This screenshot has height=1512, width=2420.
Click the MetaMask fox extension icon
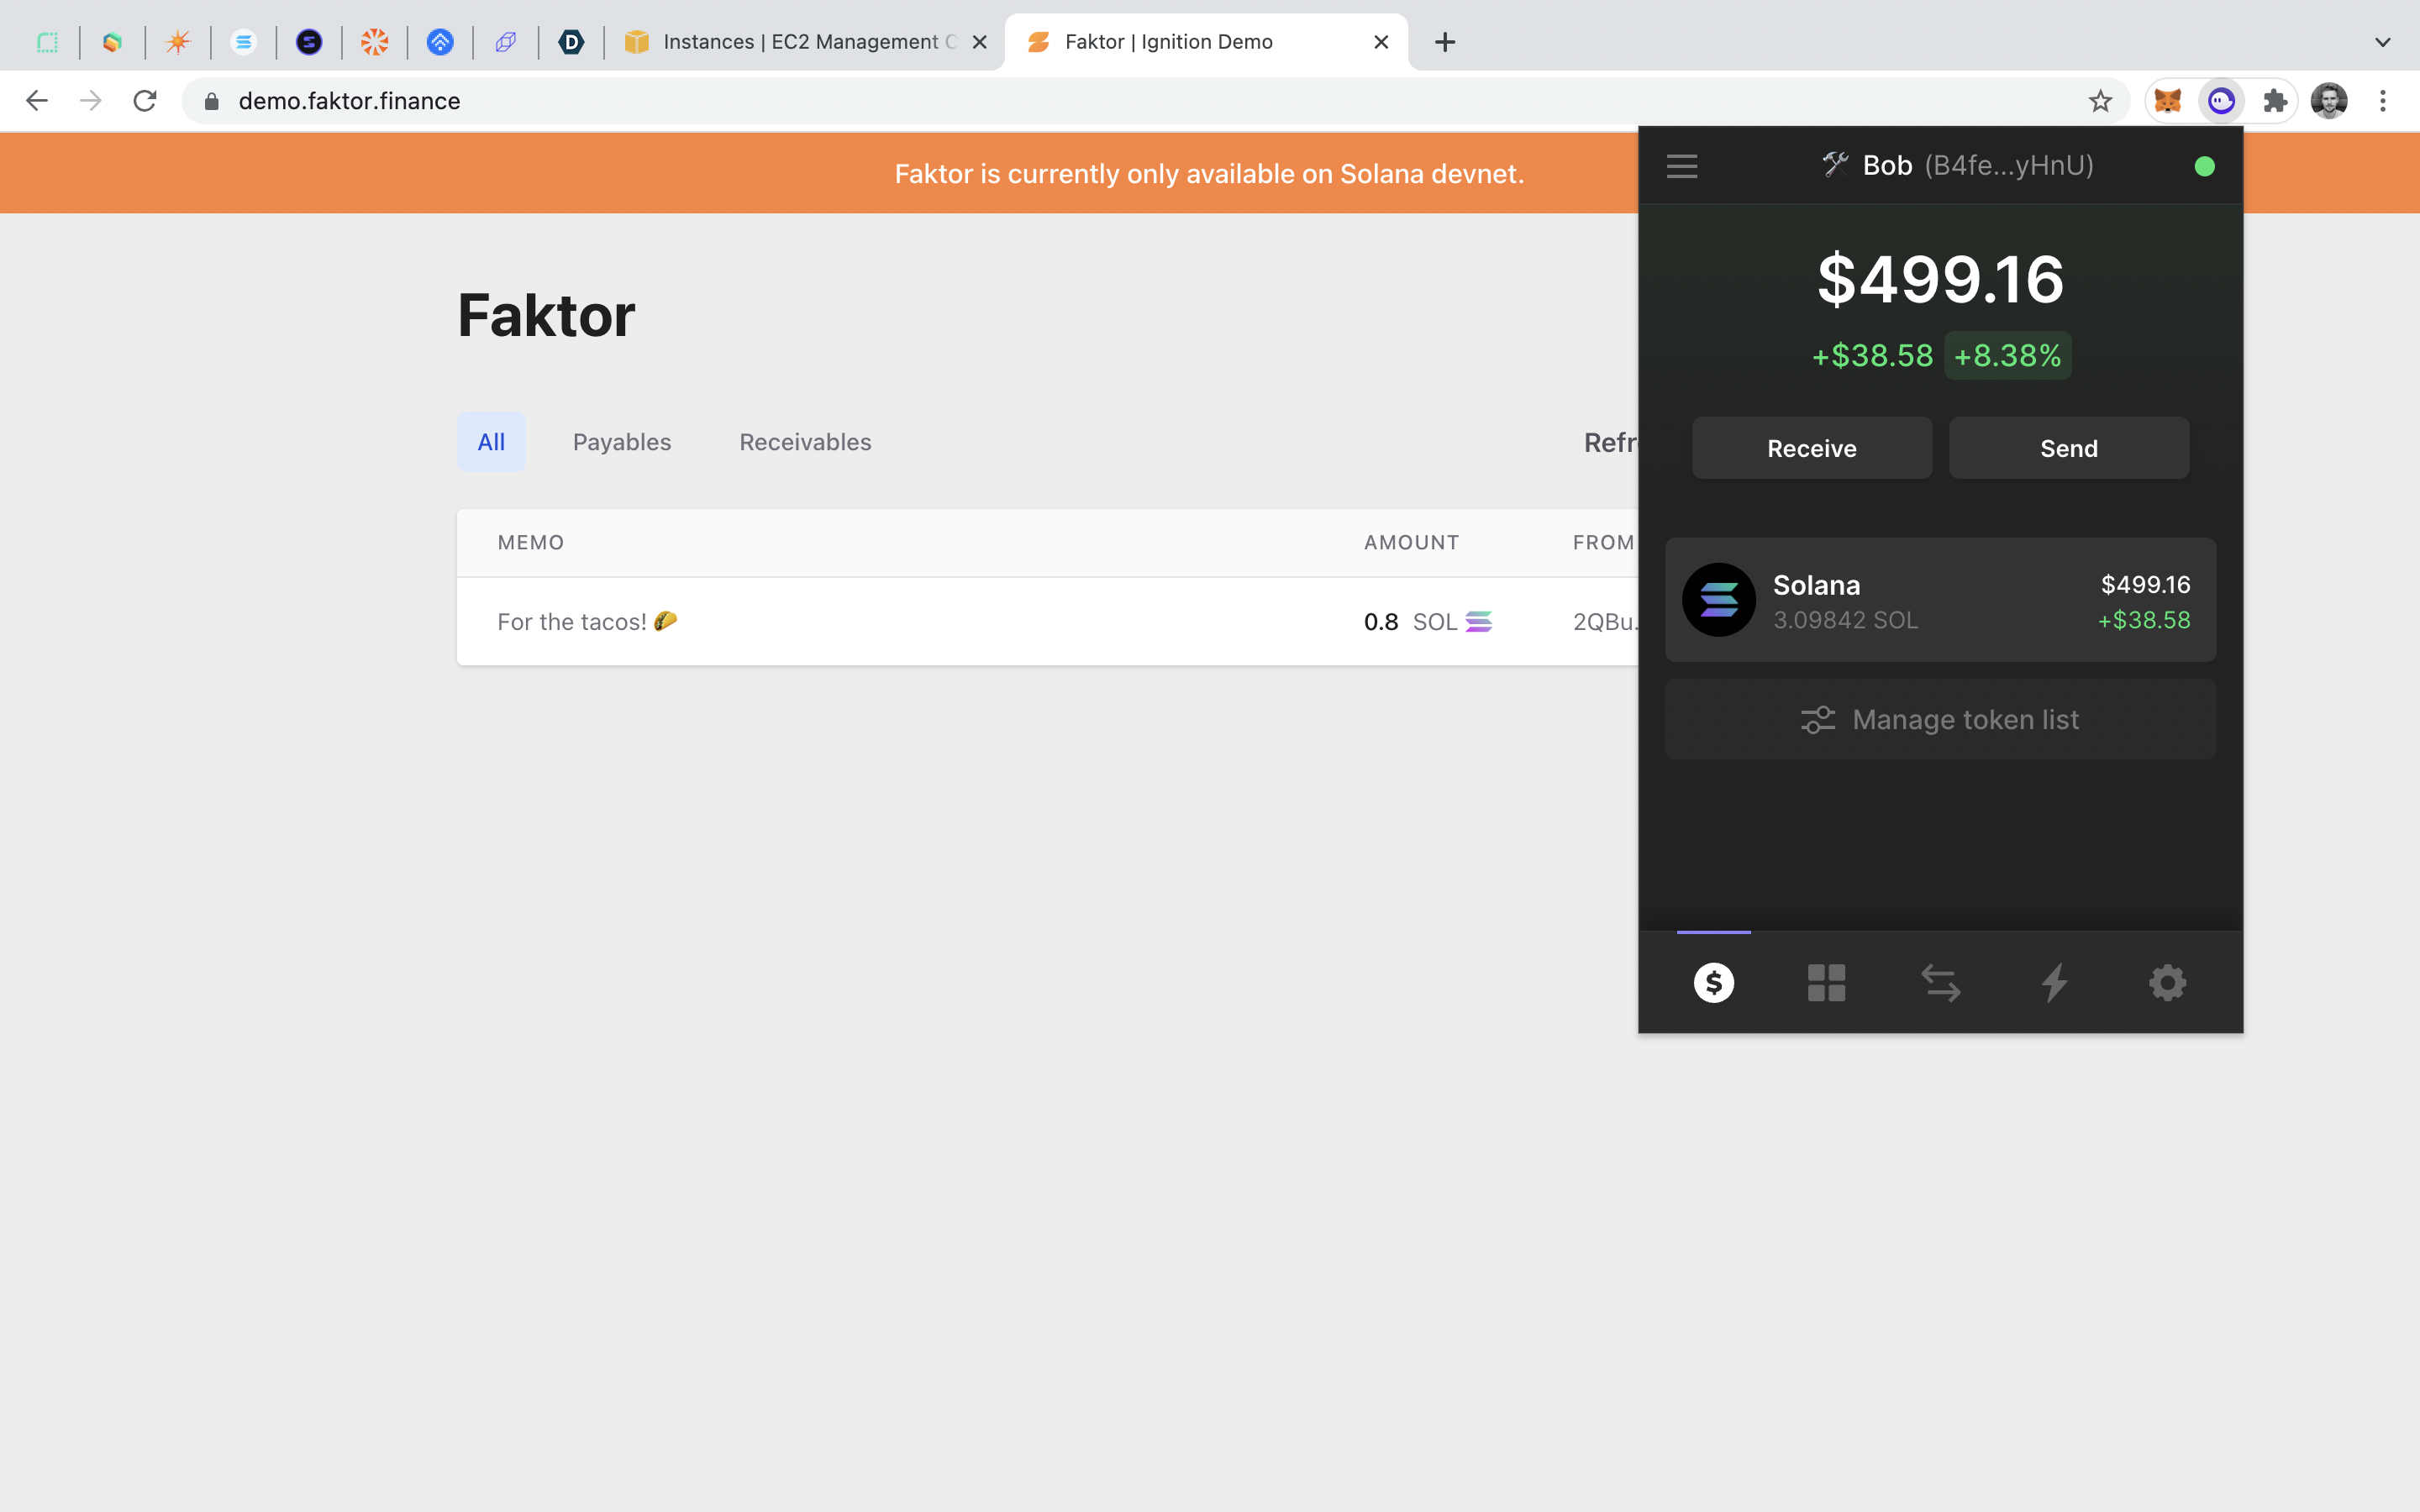[x=2167, y=101]
